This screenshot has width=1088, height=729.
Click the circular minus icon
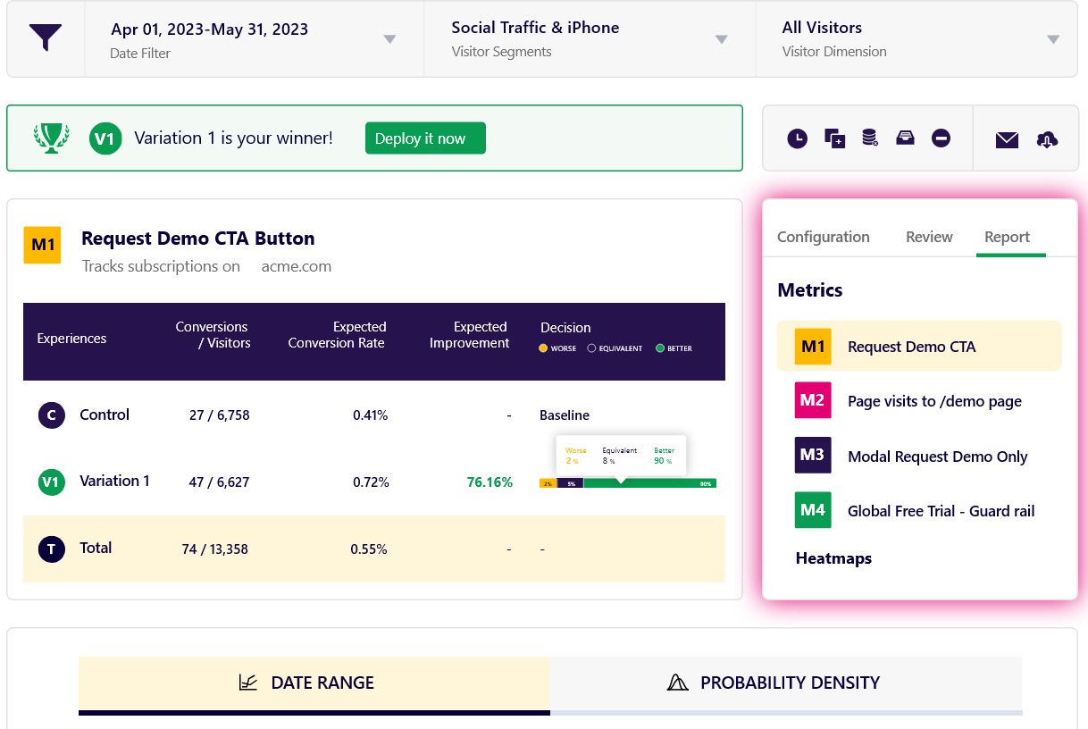(941, 138)
